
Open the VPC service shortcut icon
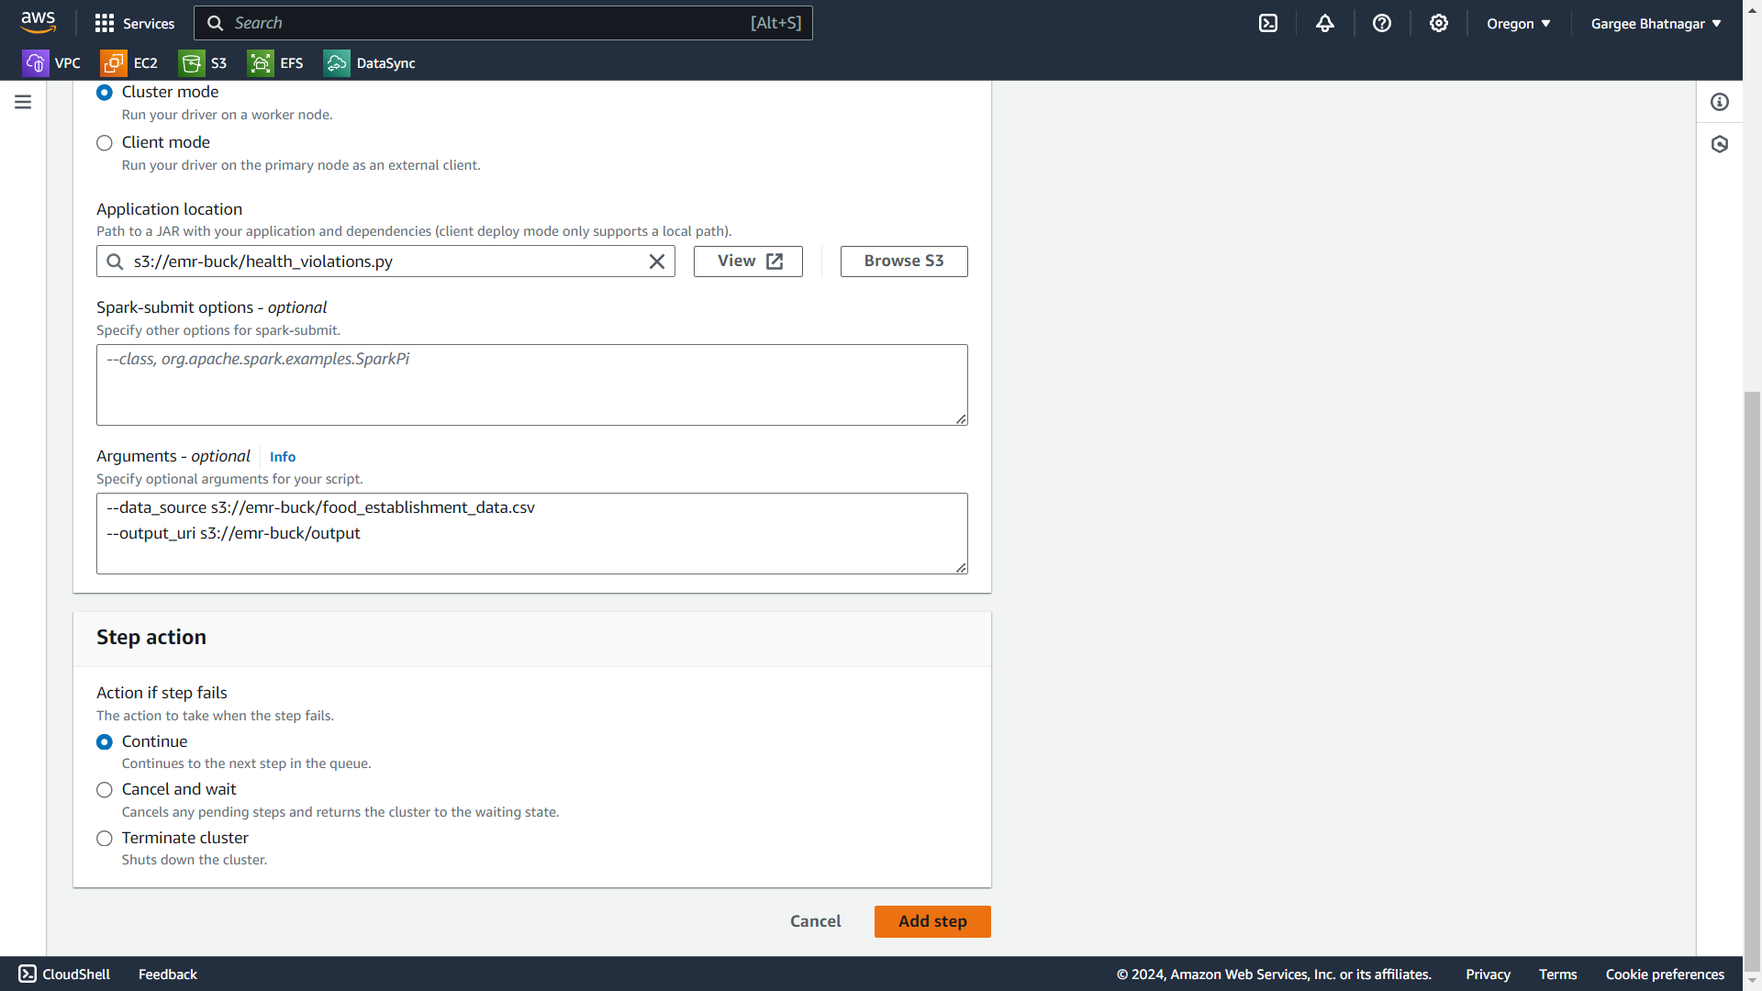coord(35,63)
